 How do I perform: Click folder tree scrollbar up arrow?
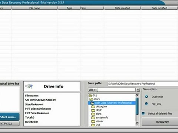pos(137,95)
